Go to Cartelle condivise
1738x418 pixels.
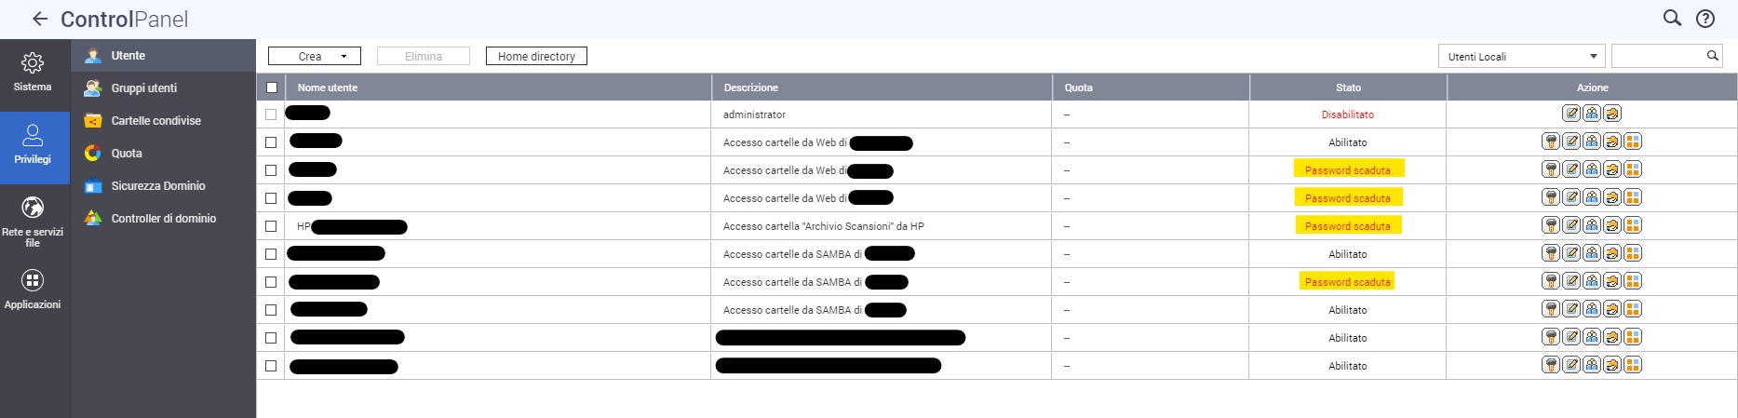point(155,121)
